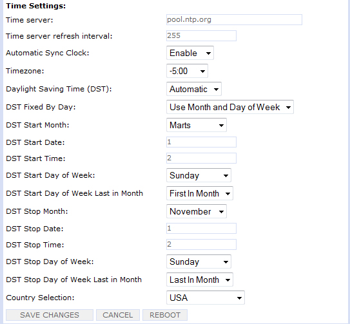
Task: Change the DST Start Month dropdown
Action: pyautogui.click(x=197, y=125)
